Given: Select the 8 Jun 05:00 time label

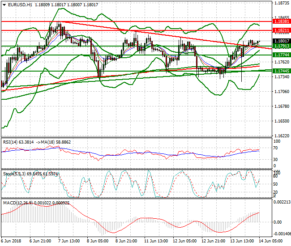Looking at the screenshot, I should tap(98, 241).
